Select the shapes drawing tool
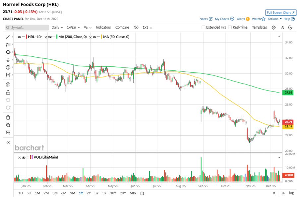The height and width of the screenshot is (200, 299). [x=8, y=52]
